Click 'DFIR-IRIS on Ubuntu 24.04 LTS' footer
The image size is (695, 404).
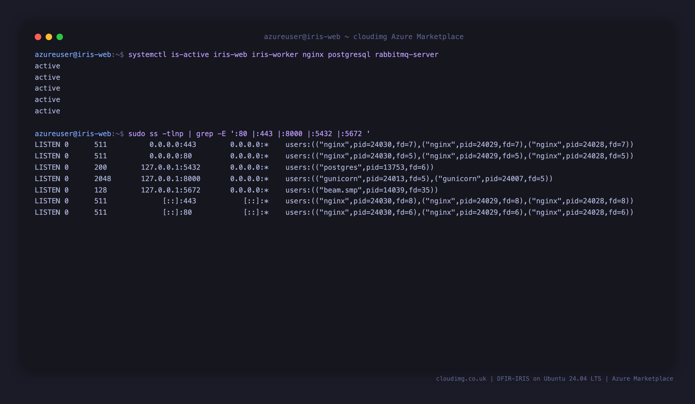click(549, 379)
